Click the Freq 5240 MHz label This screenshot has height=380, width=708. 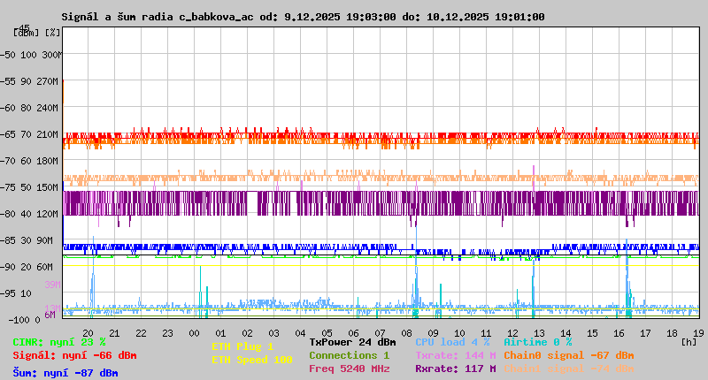[349, 369]
